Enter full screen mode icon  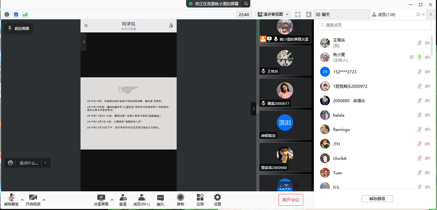(298, 14)
